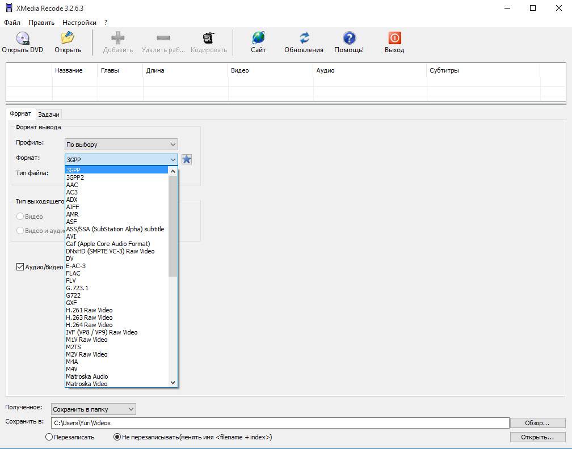Click the blue star favorite icon next to the Формат dropdown
This screenshot has width=572, height=449.
[186, 159]
